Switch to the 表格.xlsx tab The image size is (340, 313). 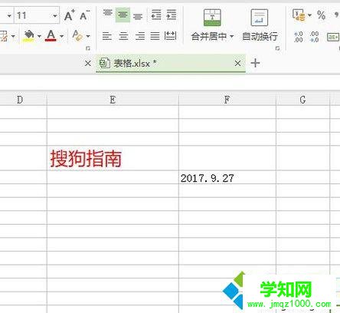pos(171,63)
